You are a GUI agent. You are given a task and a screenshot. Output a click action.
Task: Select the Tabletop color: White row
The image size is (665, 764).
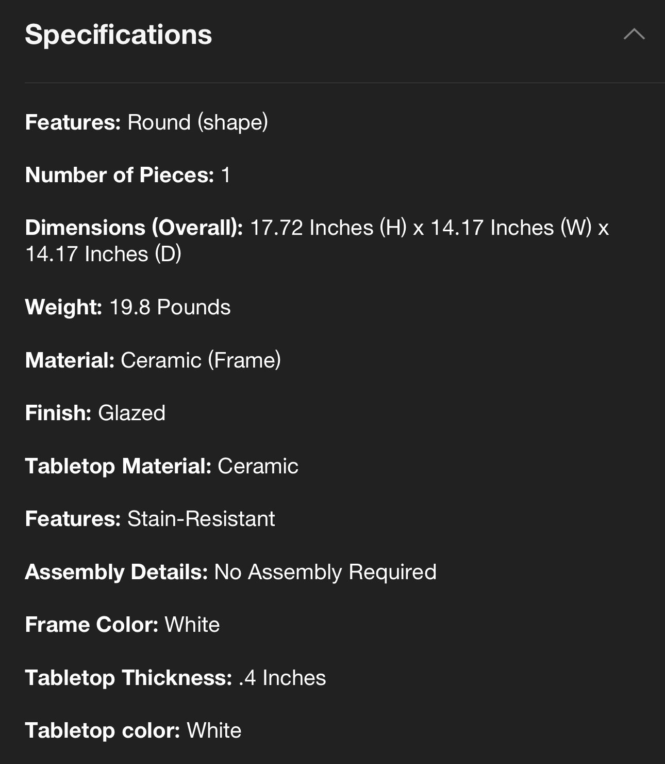pyautogui.click(x=134, y=730)
